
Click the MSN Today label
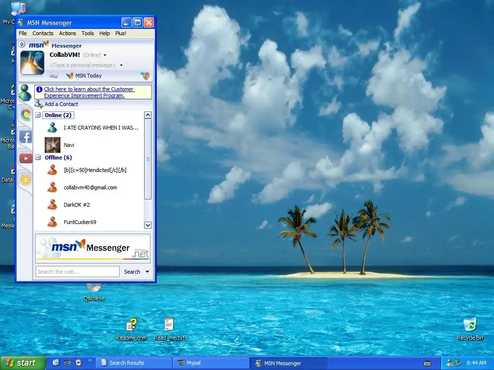pyautogui.click(x=88, y=76)
